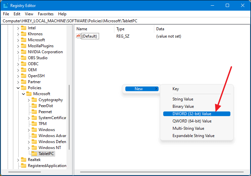Open the Edit menu
The height and width of the screenshot is (176, 251).
17,14
